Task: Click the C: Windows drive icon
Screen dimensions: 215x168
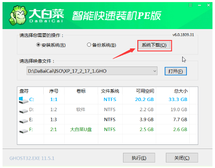Action: (23, 100)
